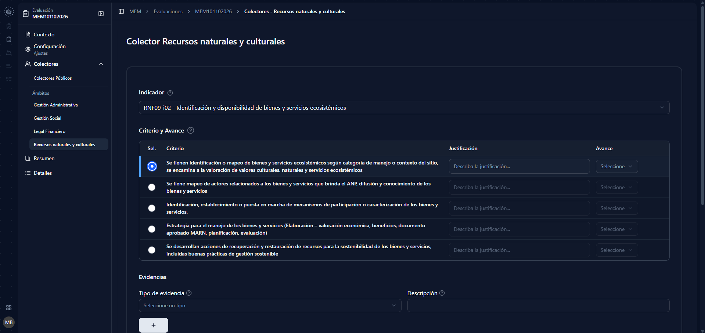The height and width of the screenshot is (333, 705).
Task: Navigate to MEM101102026 breadcrumb link
Action: click(x=213, y=11)
